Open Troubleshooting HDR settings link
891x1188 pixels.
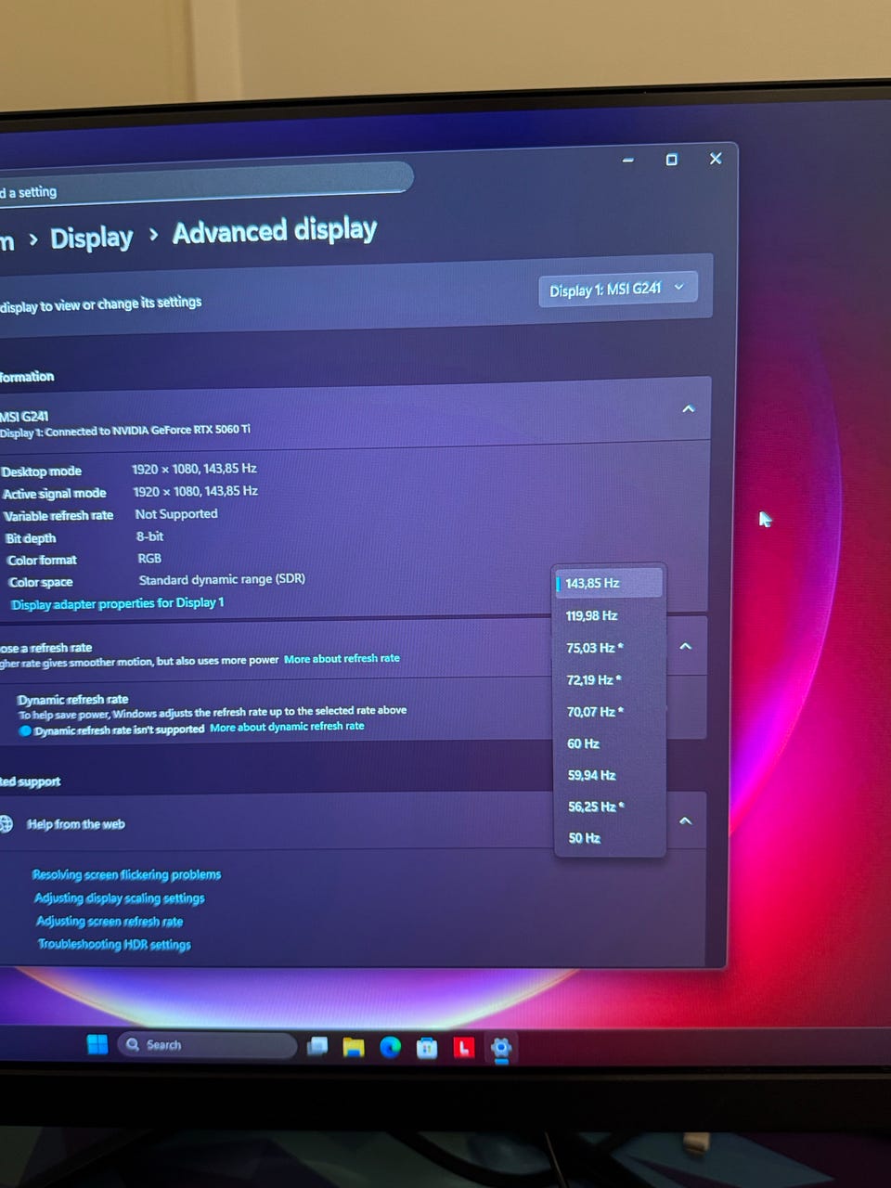114,944
